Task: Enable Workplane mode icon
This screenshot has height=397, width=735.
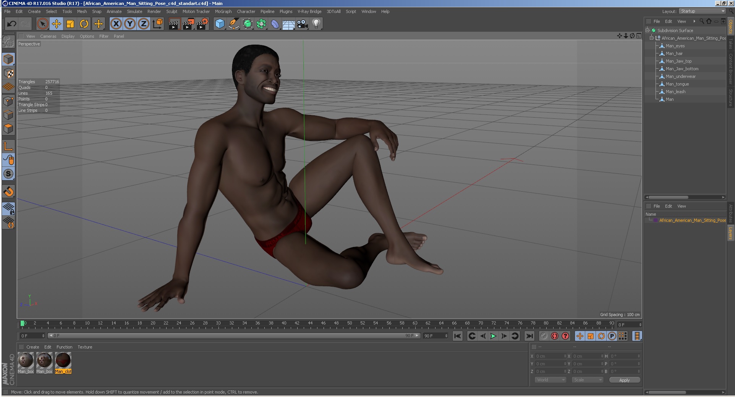Action: pyautogui.click(x=8, y=87)
